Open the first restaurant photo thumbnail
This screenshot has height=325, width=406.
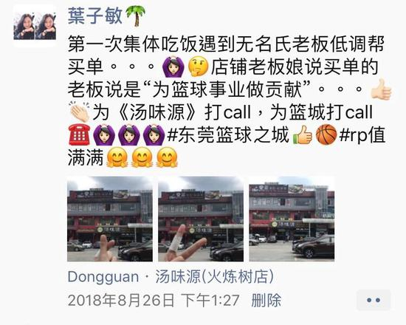[x=110, y=219]
